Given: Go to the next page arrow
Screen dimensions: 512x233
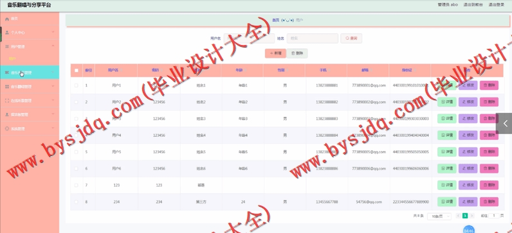Looking at the screenshot, I should coord(471,216).
